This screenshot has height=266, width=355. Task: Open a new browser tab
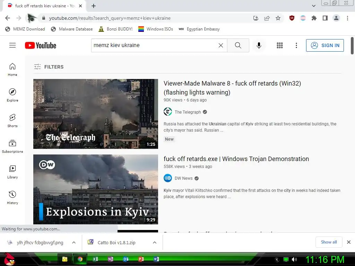pyautogui.click(x=94, y=6)
